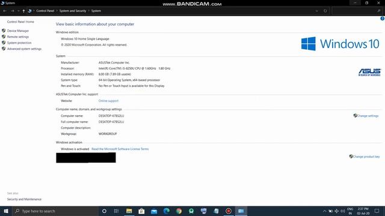Open Cortana from taskbar

pyautogui.click(x=104, y=211)
